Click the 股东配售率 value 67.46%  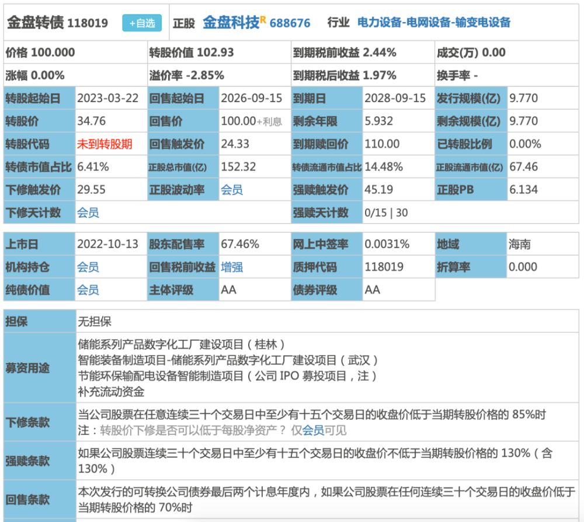(x=240, y=244)
